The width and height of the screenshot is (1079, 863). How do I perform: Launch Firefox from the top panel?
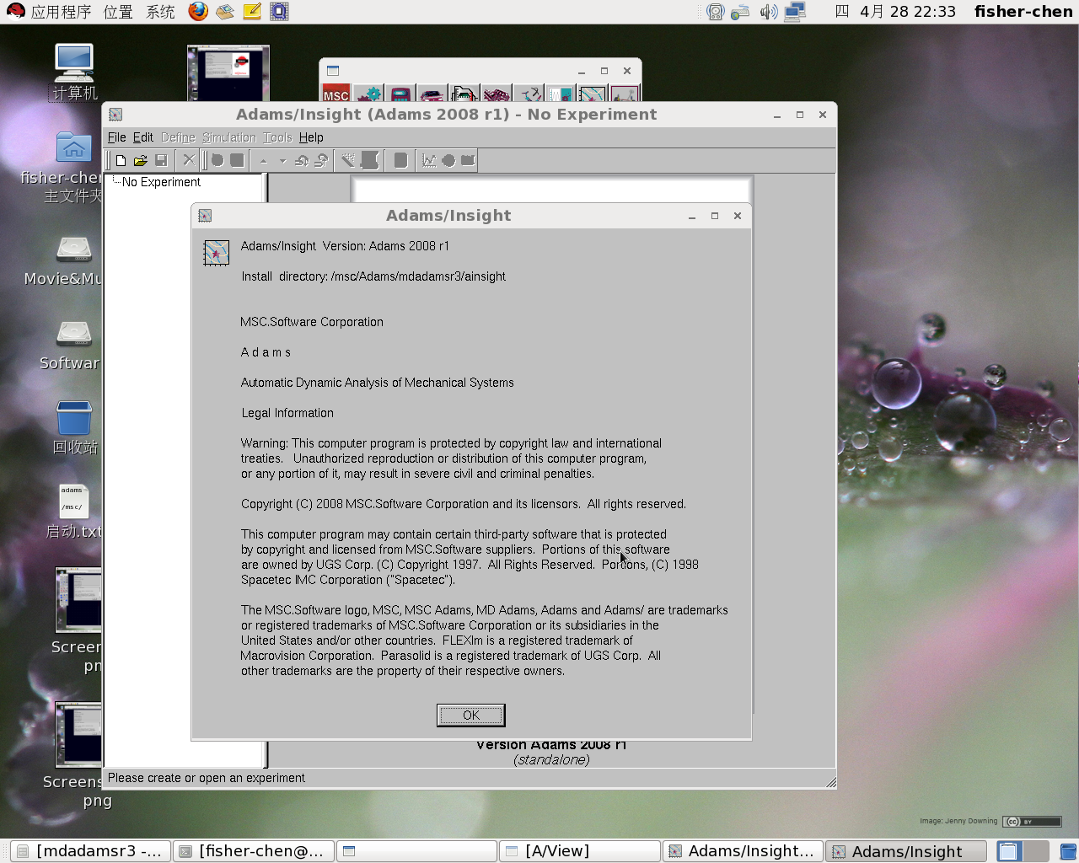pos(198,11)
